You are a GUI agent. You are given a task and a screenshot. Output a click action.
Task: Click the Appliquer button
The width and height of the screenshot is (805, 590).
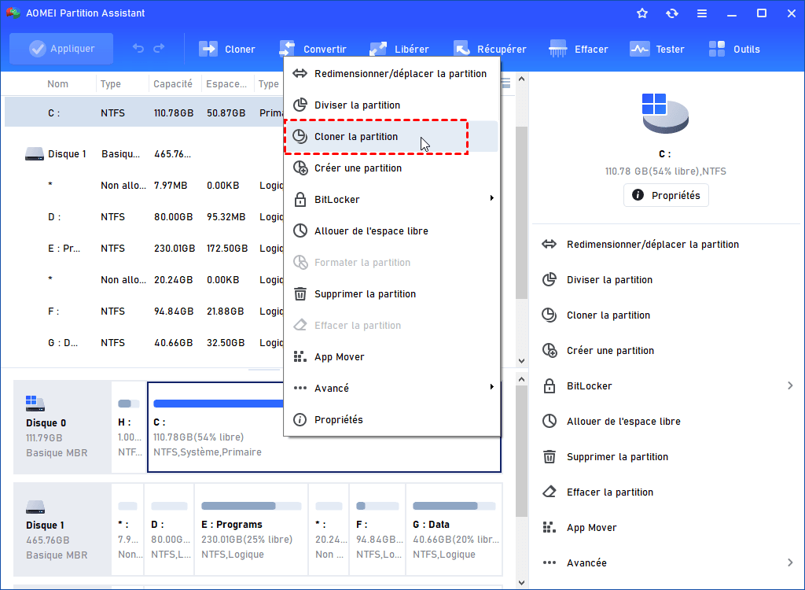[x=61, y=49]
